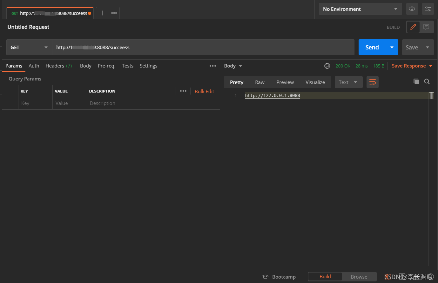Screen dimensions: 438x283
Task: Click the 28 ms response time
Action: coord(361,66)
